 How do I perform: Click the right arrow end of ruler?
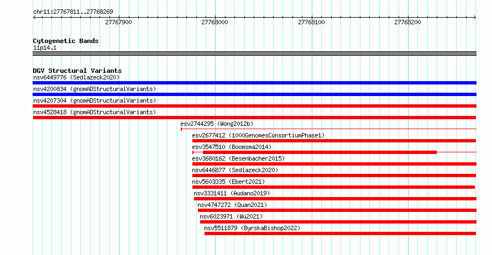point(475,18)
